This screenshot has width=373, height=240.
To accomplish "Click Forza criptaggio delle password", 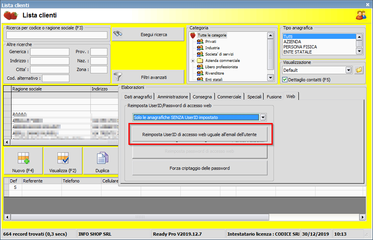I will (200, 168).
